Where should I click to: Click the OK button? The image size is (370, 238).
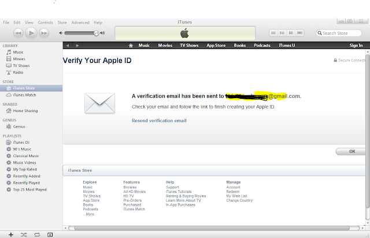pos(351,151)
